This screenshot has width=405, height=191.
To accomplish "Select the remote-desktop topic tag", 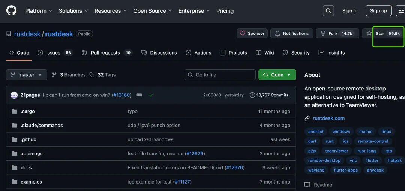I will click(x=324, y=160).
